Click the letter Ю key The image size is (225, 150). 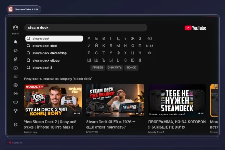tap(133, 60)
